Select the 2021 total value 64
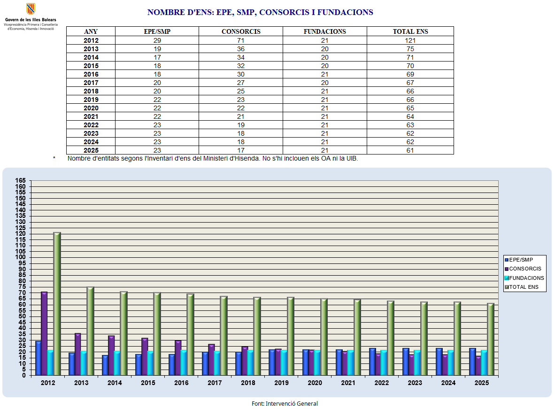This screenshot has width=555, height=409. (410, 116)
